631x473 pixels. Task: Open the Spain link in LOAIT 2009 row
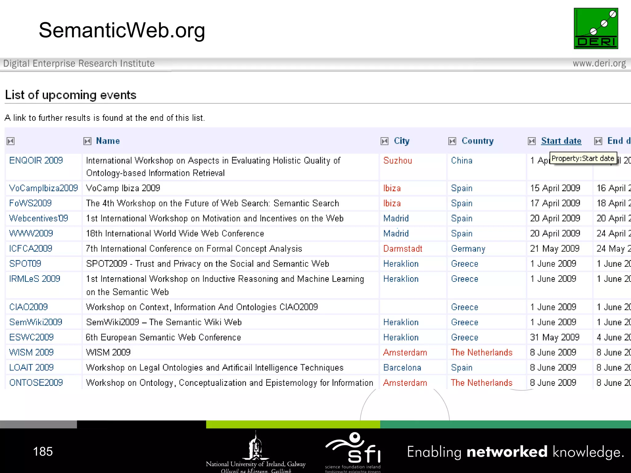click(x=462, y=367)
